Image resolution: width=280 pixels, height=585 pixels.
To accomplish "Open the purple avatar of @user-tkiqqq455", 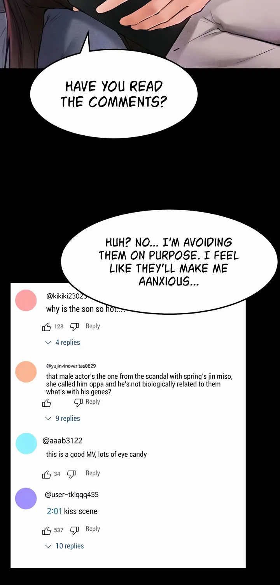I will pos(26,498).
